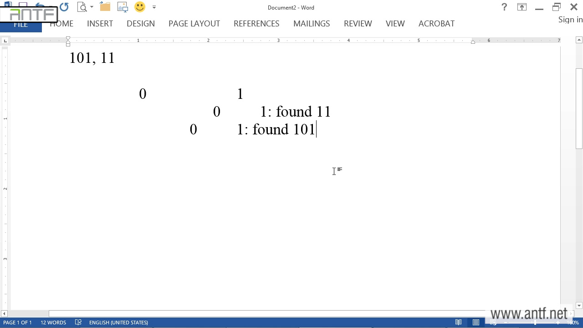This screenshot has height=328, width=583.
Task: Switch to Read Mode view
Action: (x=459, y=323)
